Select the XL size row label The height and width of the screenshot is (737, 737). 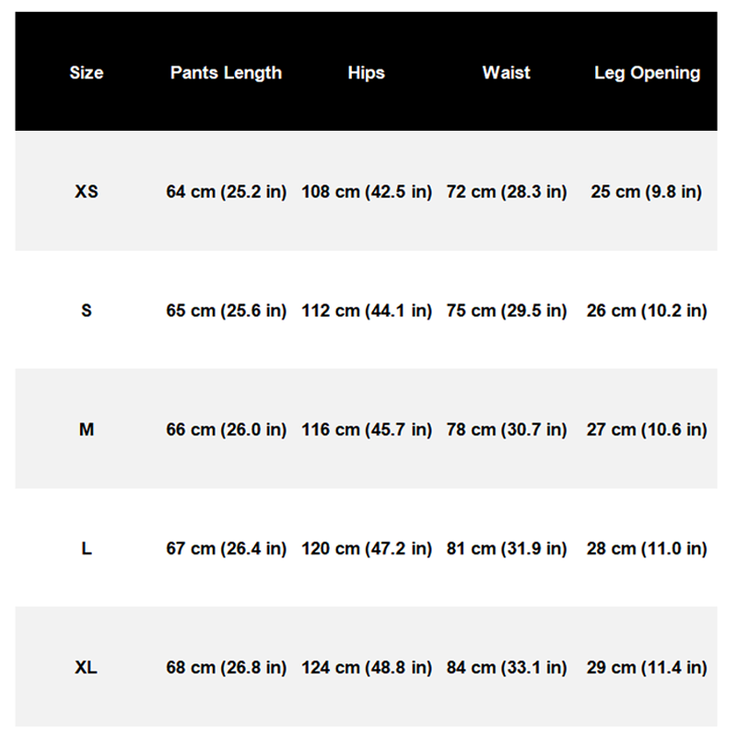click(87, 667)
